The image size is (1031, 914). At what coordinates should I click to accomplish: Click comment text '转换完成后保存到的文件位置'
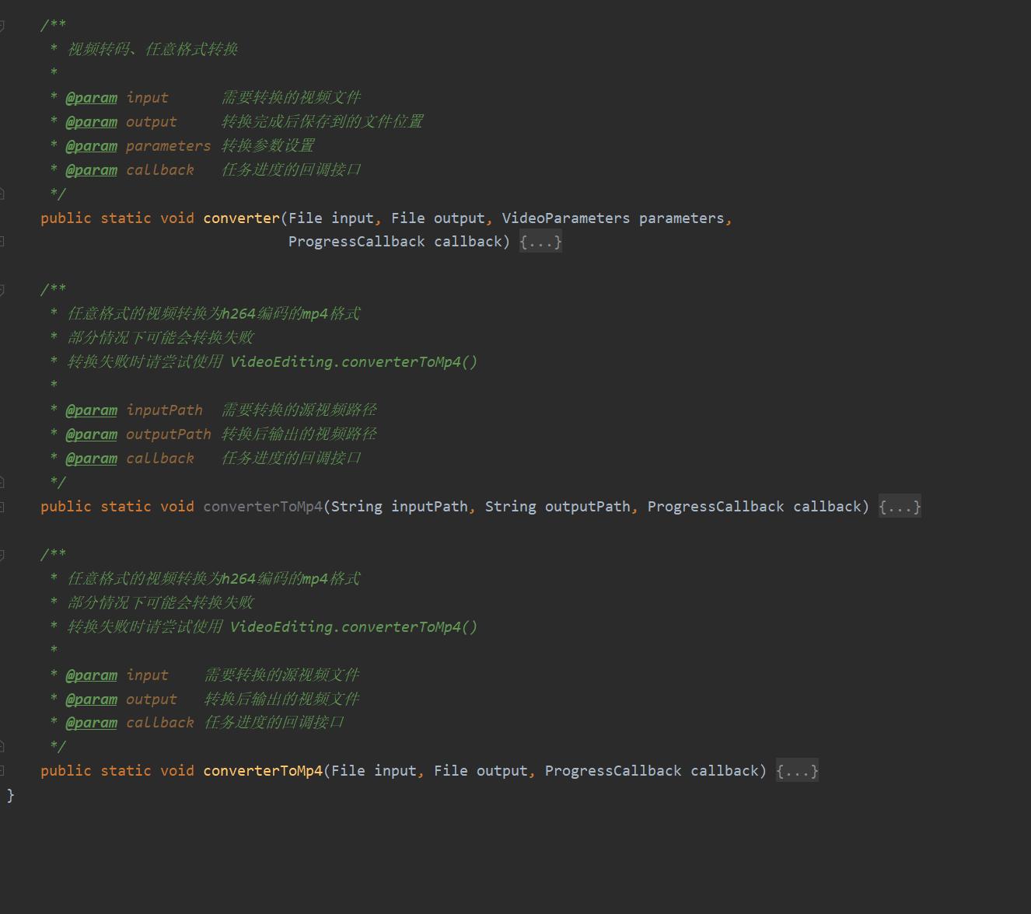click(x=323, y=121)
